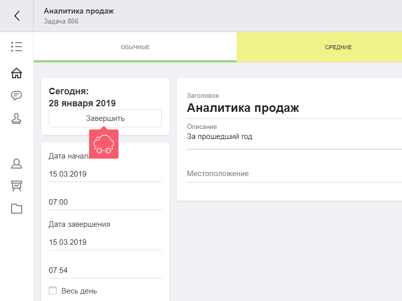
Task: Switch to the ОБЫЧНЫЕ tab
Action: (x=135, y=47)
